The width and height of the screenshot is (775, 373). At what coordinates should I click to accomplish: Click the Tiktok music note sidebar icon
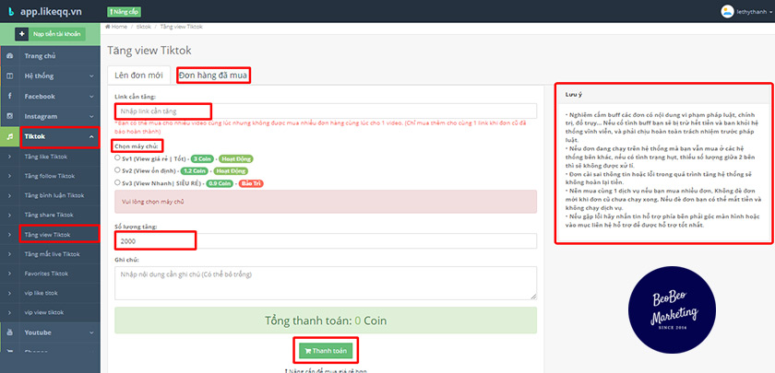click(9, 136)
